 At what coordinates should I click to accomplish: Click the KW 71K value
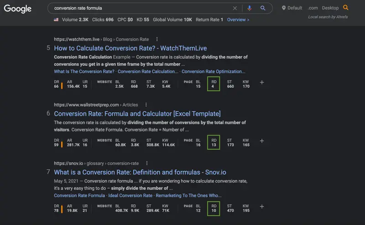click(166, 210)
